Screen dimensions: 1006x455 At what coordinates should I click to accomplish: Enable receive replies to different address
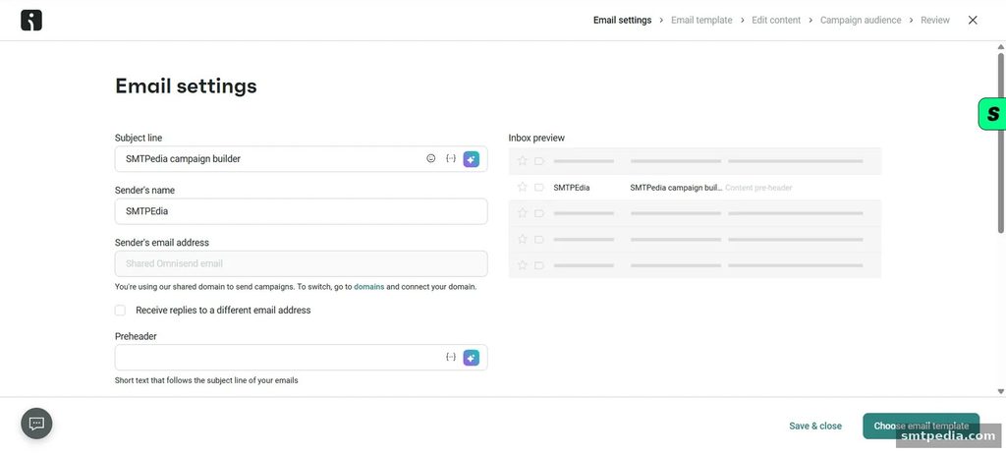120,310
